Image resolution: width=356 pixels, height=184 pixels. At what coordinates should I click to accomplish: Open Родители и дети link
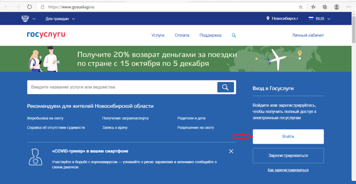[x=192, y=118]
